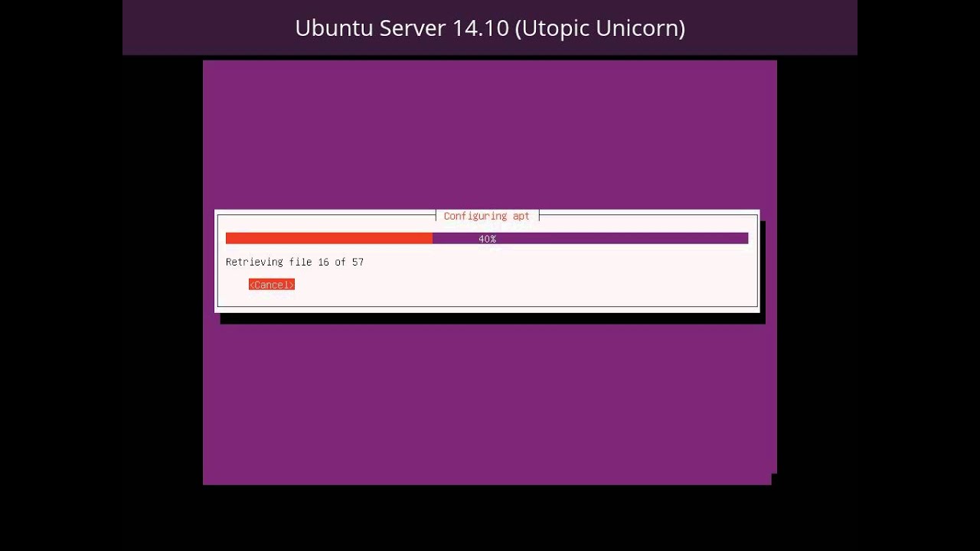Click the word "Configuring" in dialog title

point(475,216)
